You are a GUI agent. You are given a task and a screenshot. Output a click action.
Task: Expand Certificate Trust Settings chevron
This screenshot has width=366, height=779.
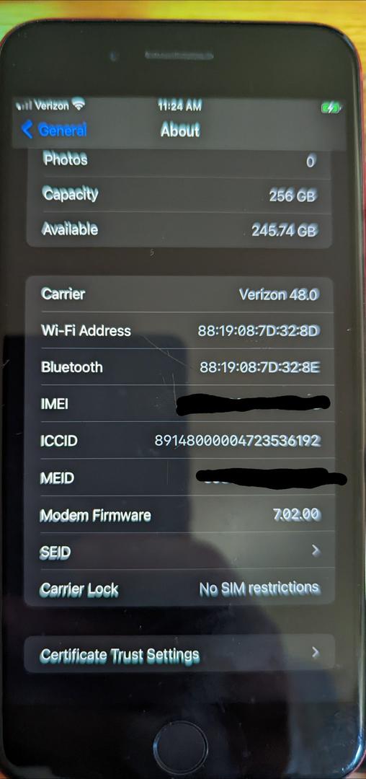(316, 653)
